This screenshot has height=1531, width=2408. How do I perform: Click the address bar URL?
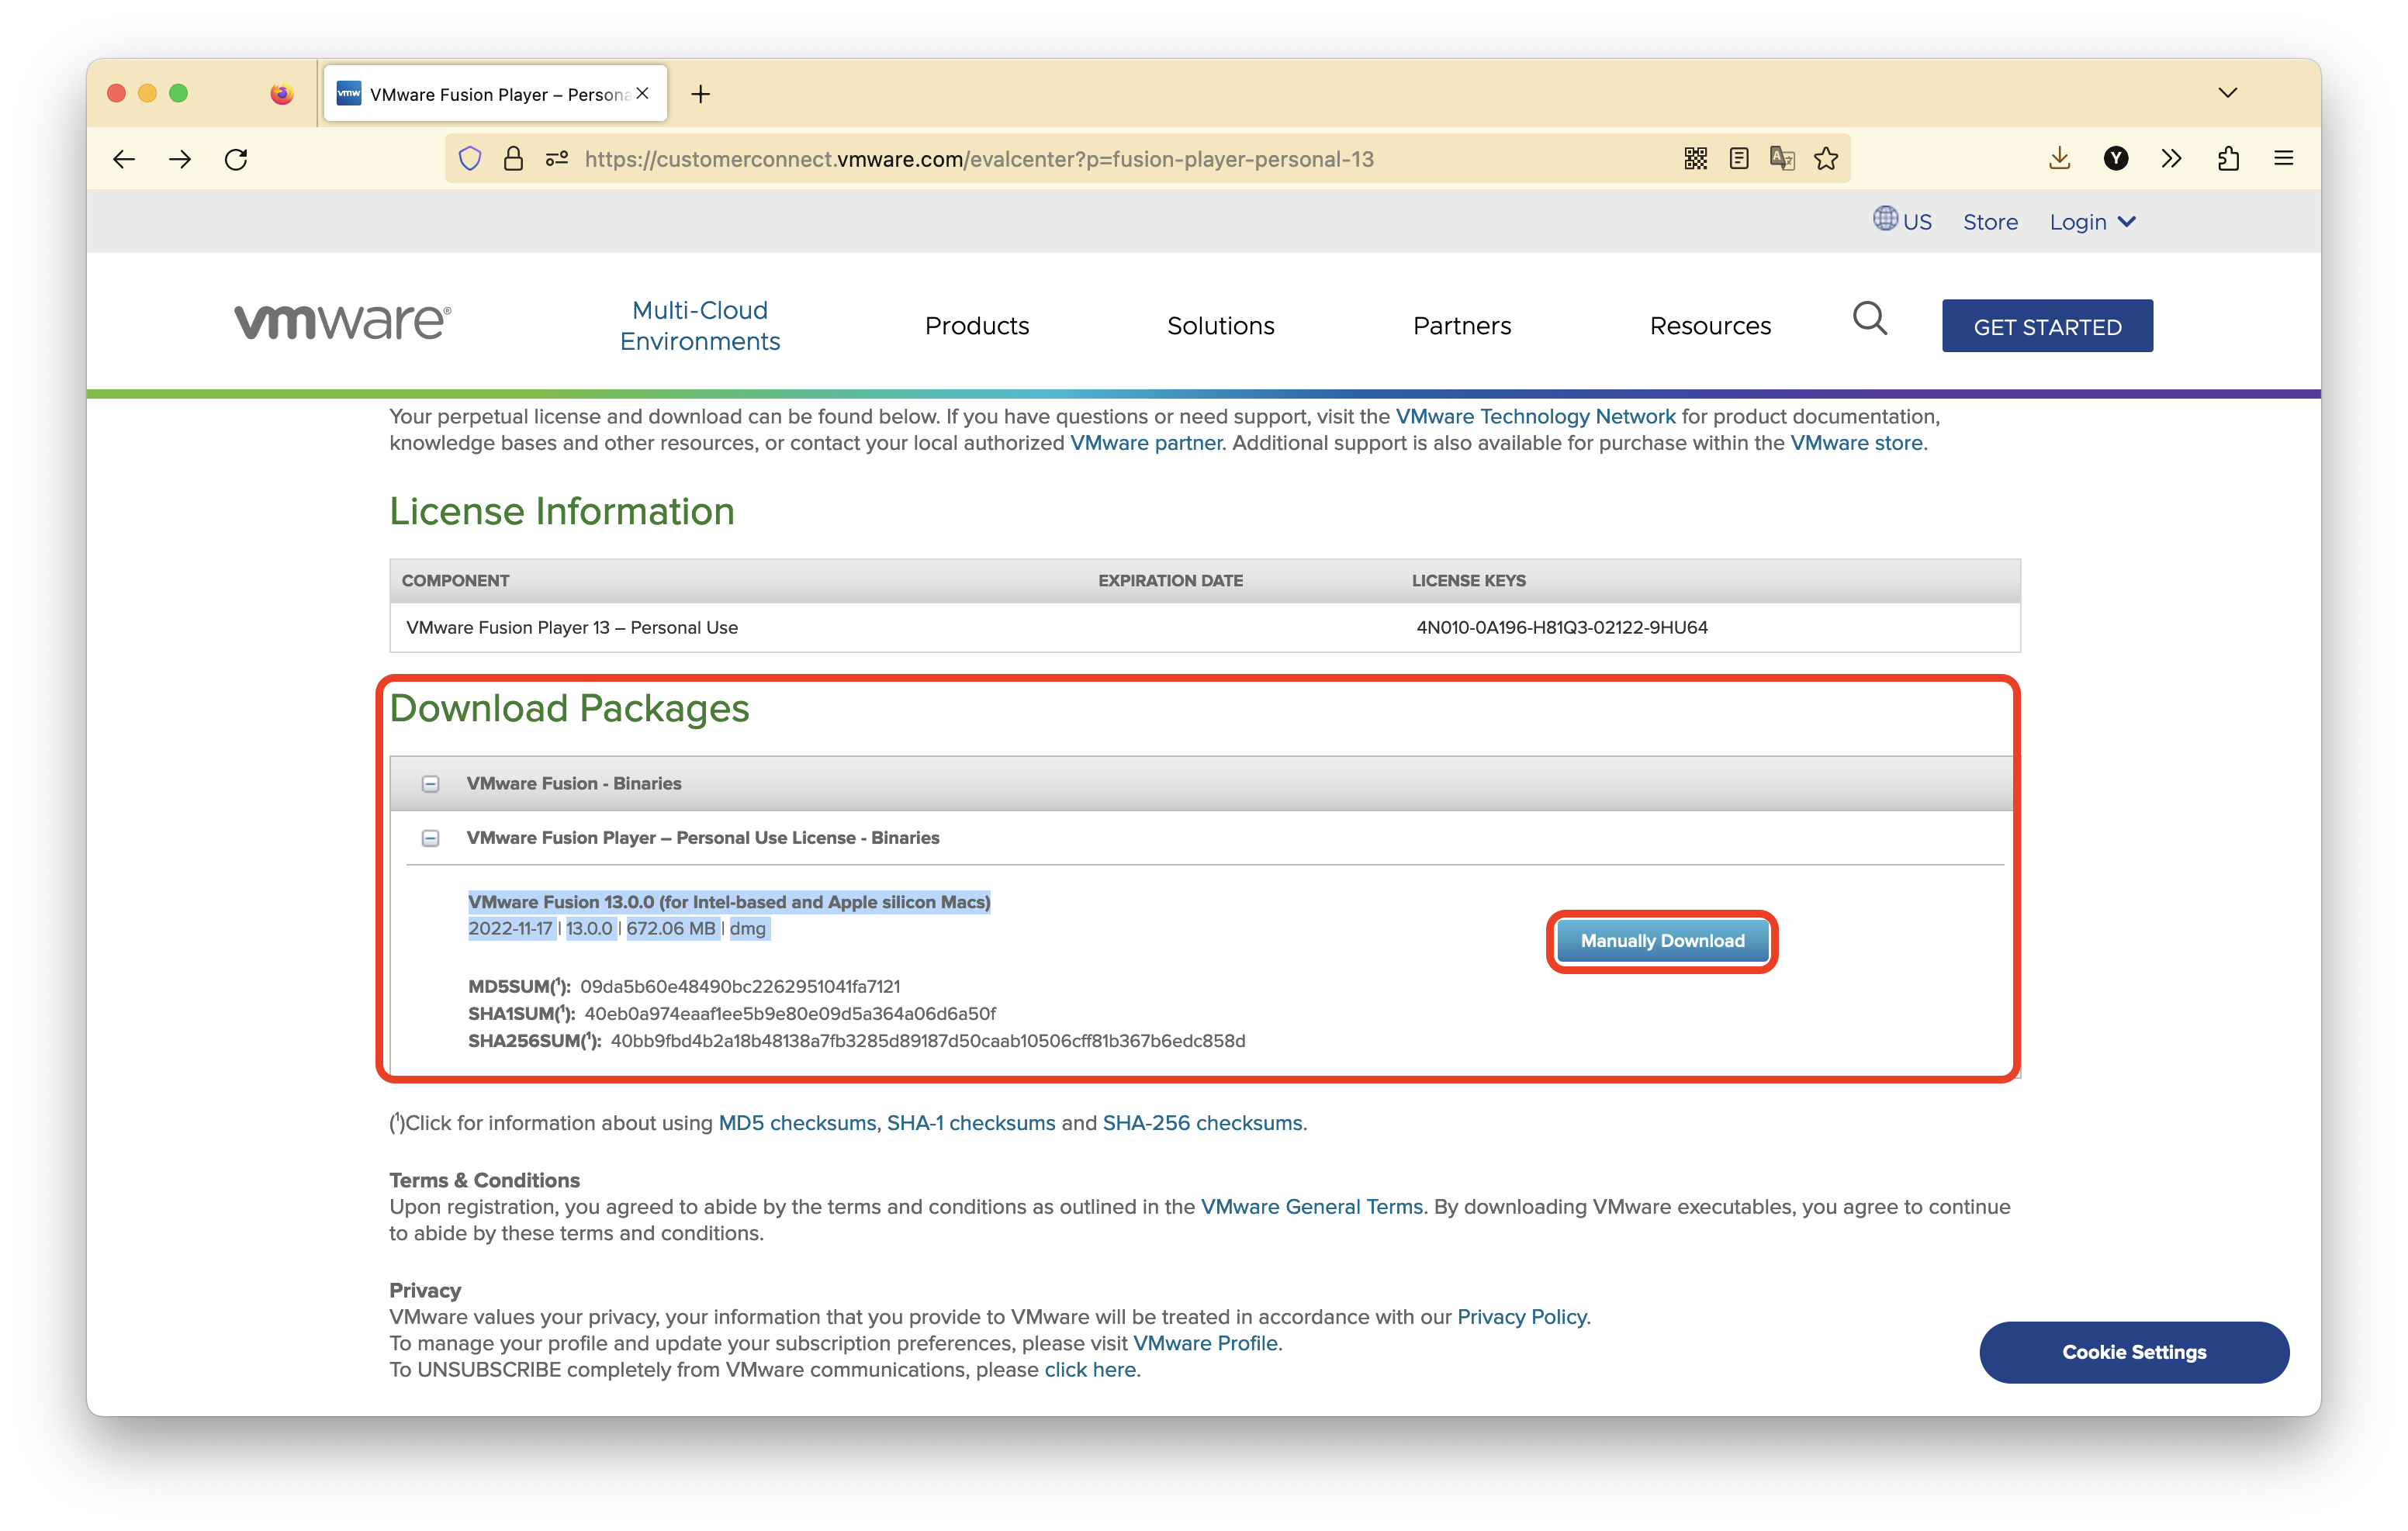click(x=979, y=159)
